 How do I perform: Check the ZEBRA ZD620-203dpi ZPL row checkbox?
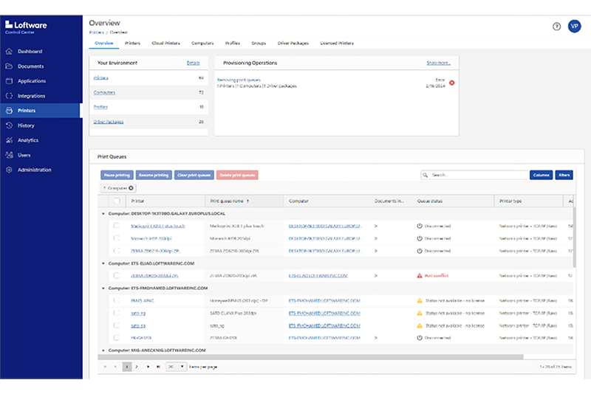pos(117,275)
